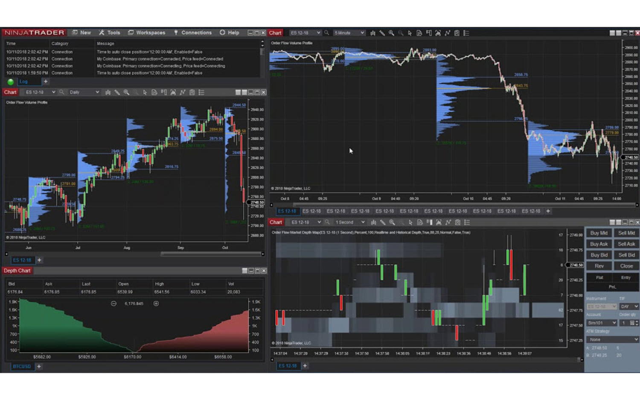Select the cursor pointer tool on the Daily chart

click(x=145, y=92)
